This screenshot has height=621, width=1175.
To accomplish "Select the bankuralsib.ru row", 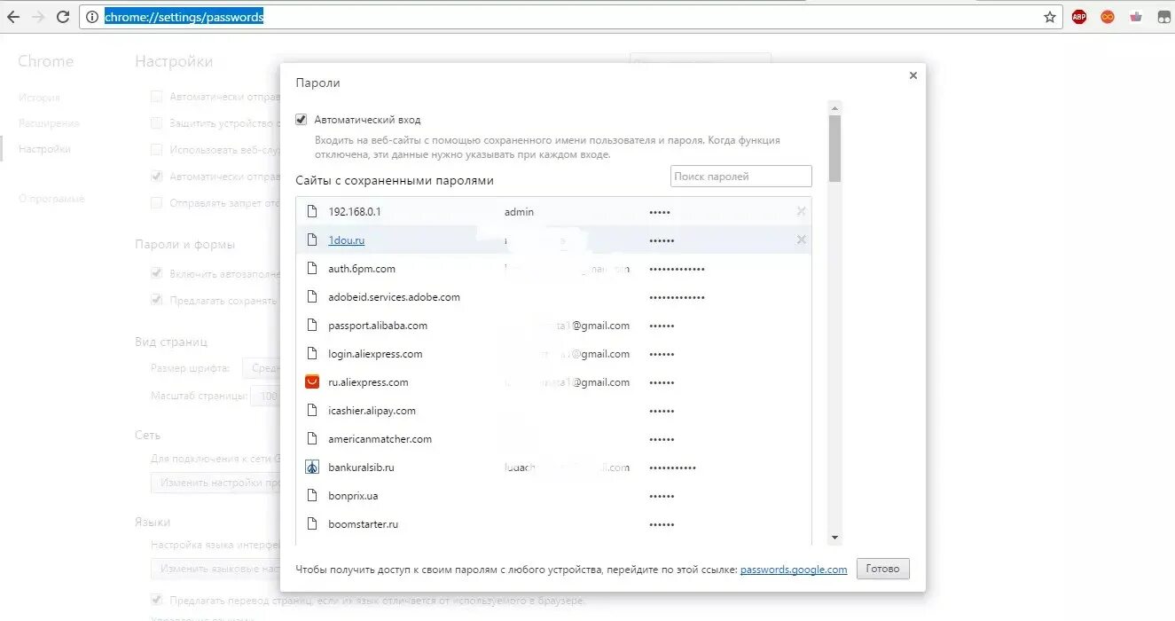I will tap(553, 467).
